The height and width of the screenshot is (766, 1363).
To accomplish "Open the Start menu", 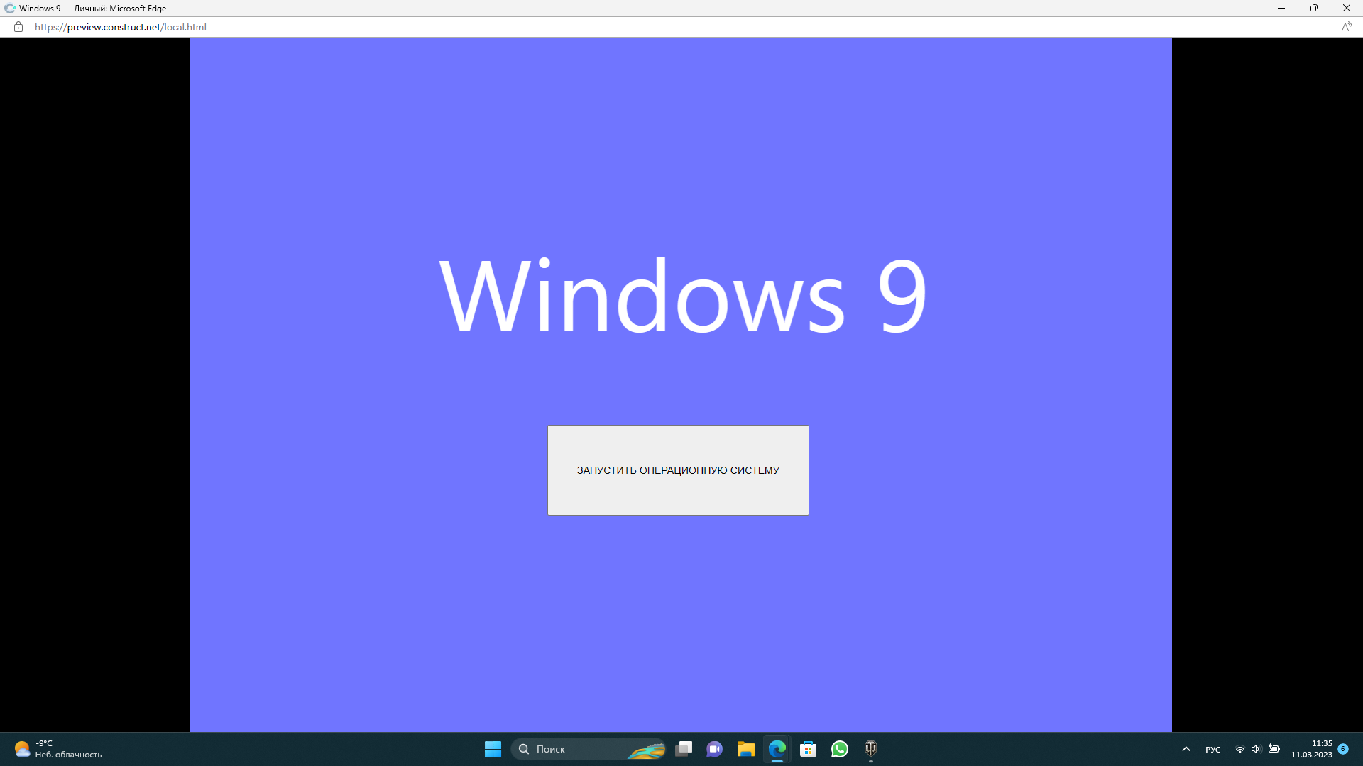I will [493, 749].
